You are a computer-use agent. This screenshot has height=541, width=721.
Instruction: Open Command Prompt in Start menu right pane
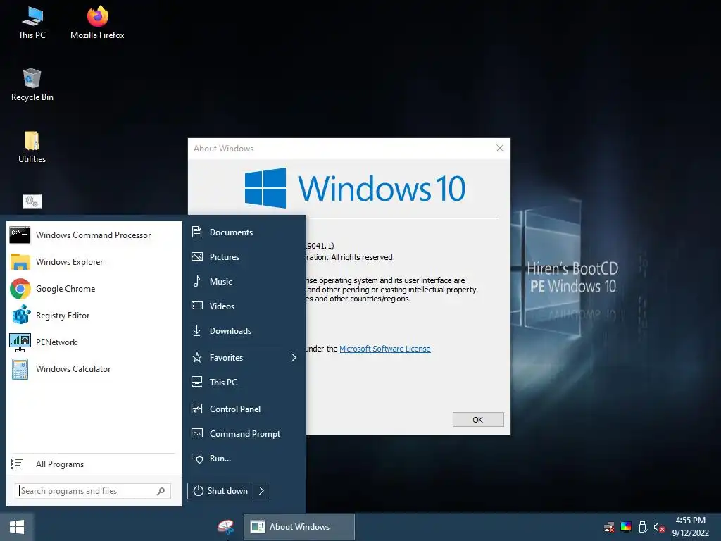244,434
